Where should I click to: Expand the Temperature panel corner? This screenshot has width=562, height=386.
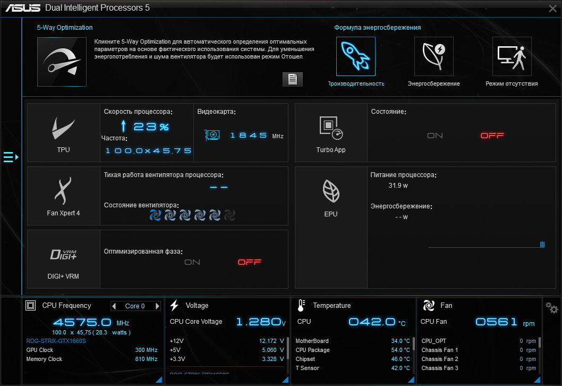411,380
